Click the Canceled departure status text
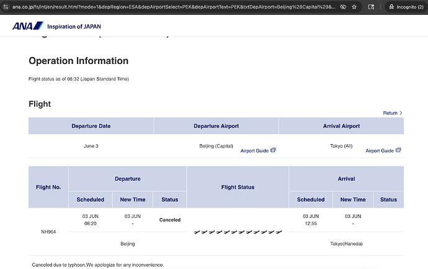This screenshot has height=269, width=428. point(170,220)
